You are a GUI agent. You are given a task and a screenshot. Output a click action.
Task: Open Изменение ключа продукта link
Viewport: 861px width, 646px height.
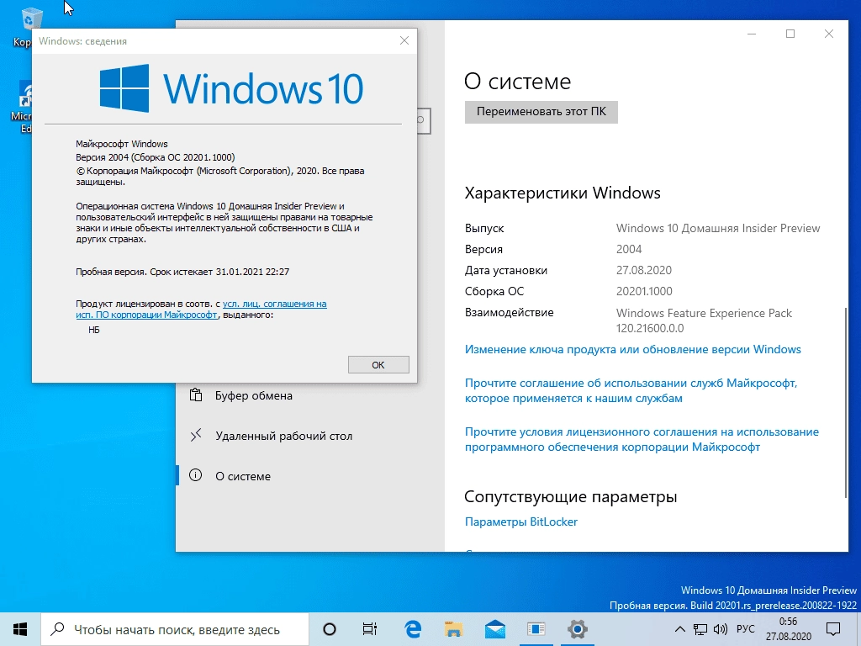632,349
